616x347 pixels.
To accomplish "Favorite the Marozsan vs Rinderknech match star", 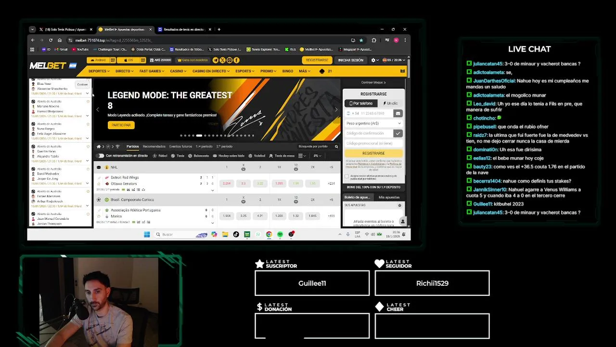I will (88, 191).
